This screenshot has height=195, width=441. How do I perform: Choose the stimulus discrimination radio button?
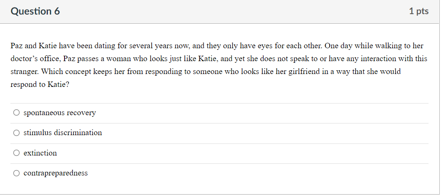[x=17, y=133]
